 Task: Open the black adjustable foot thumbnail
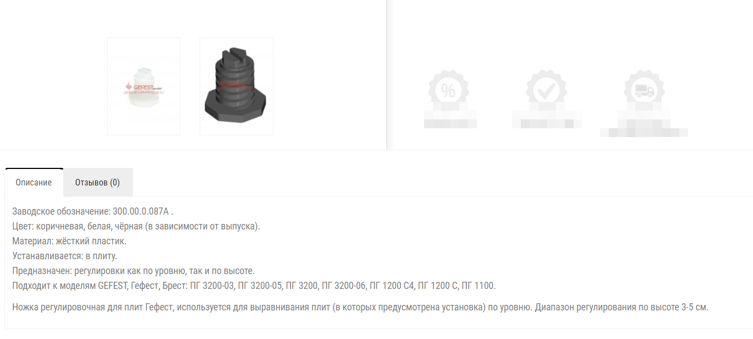237,86
